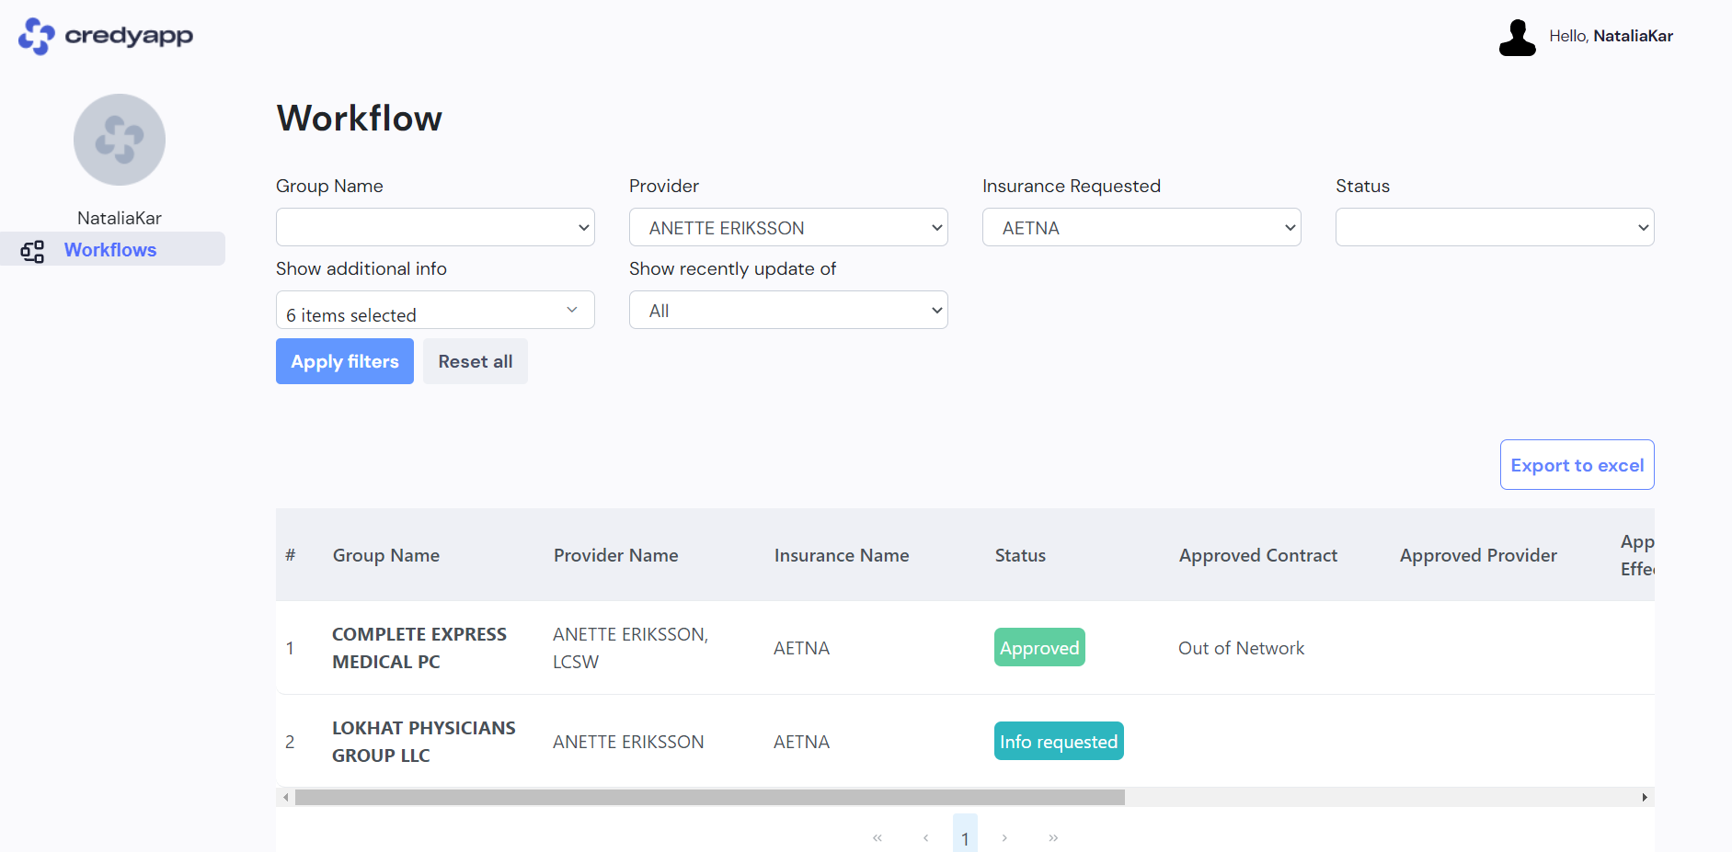Screen dimensions: 1732x852
Task: Go to next page of results
Action: tap(1004, 837)
